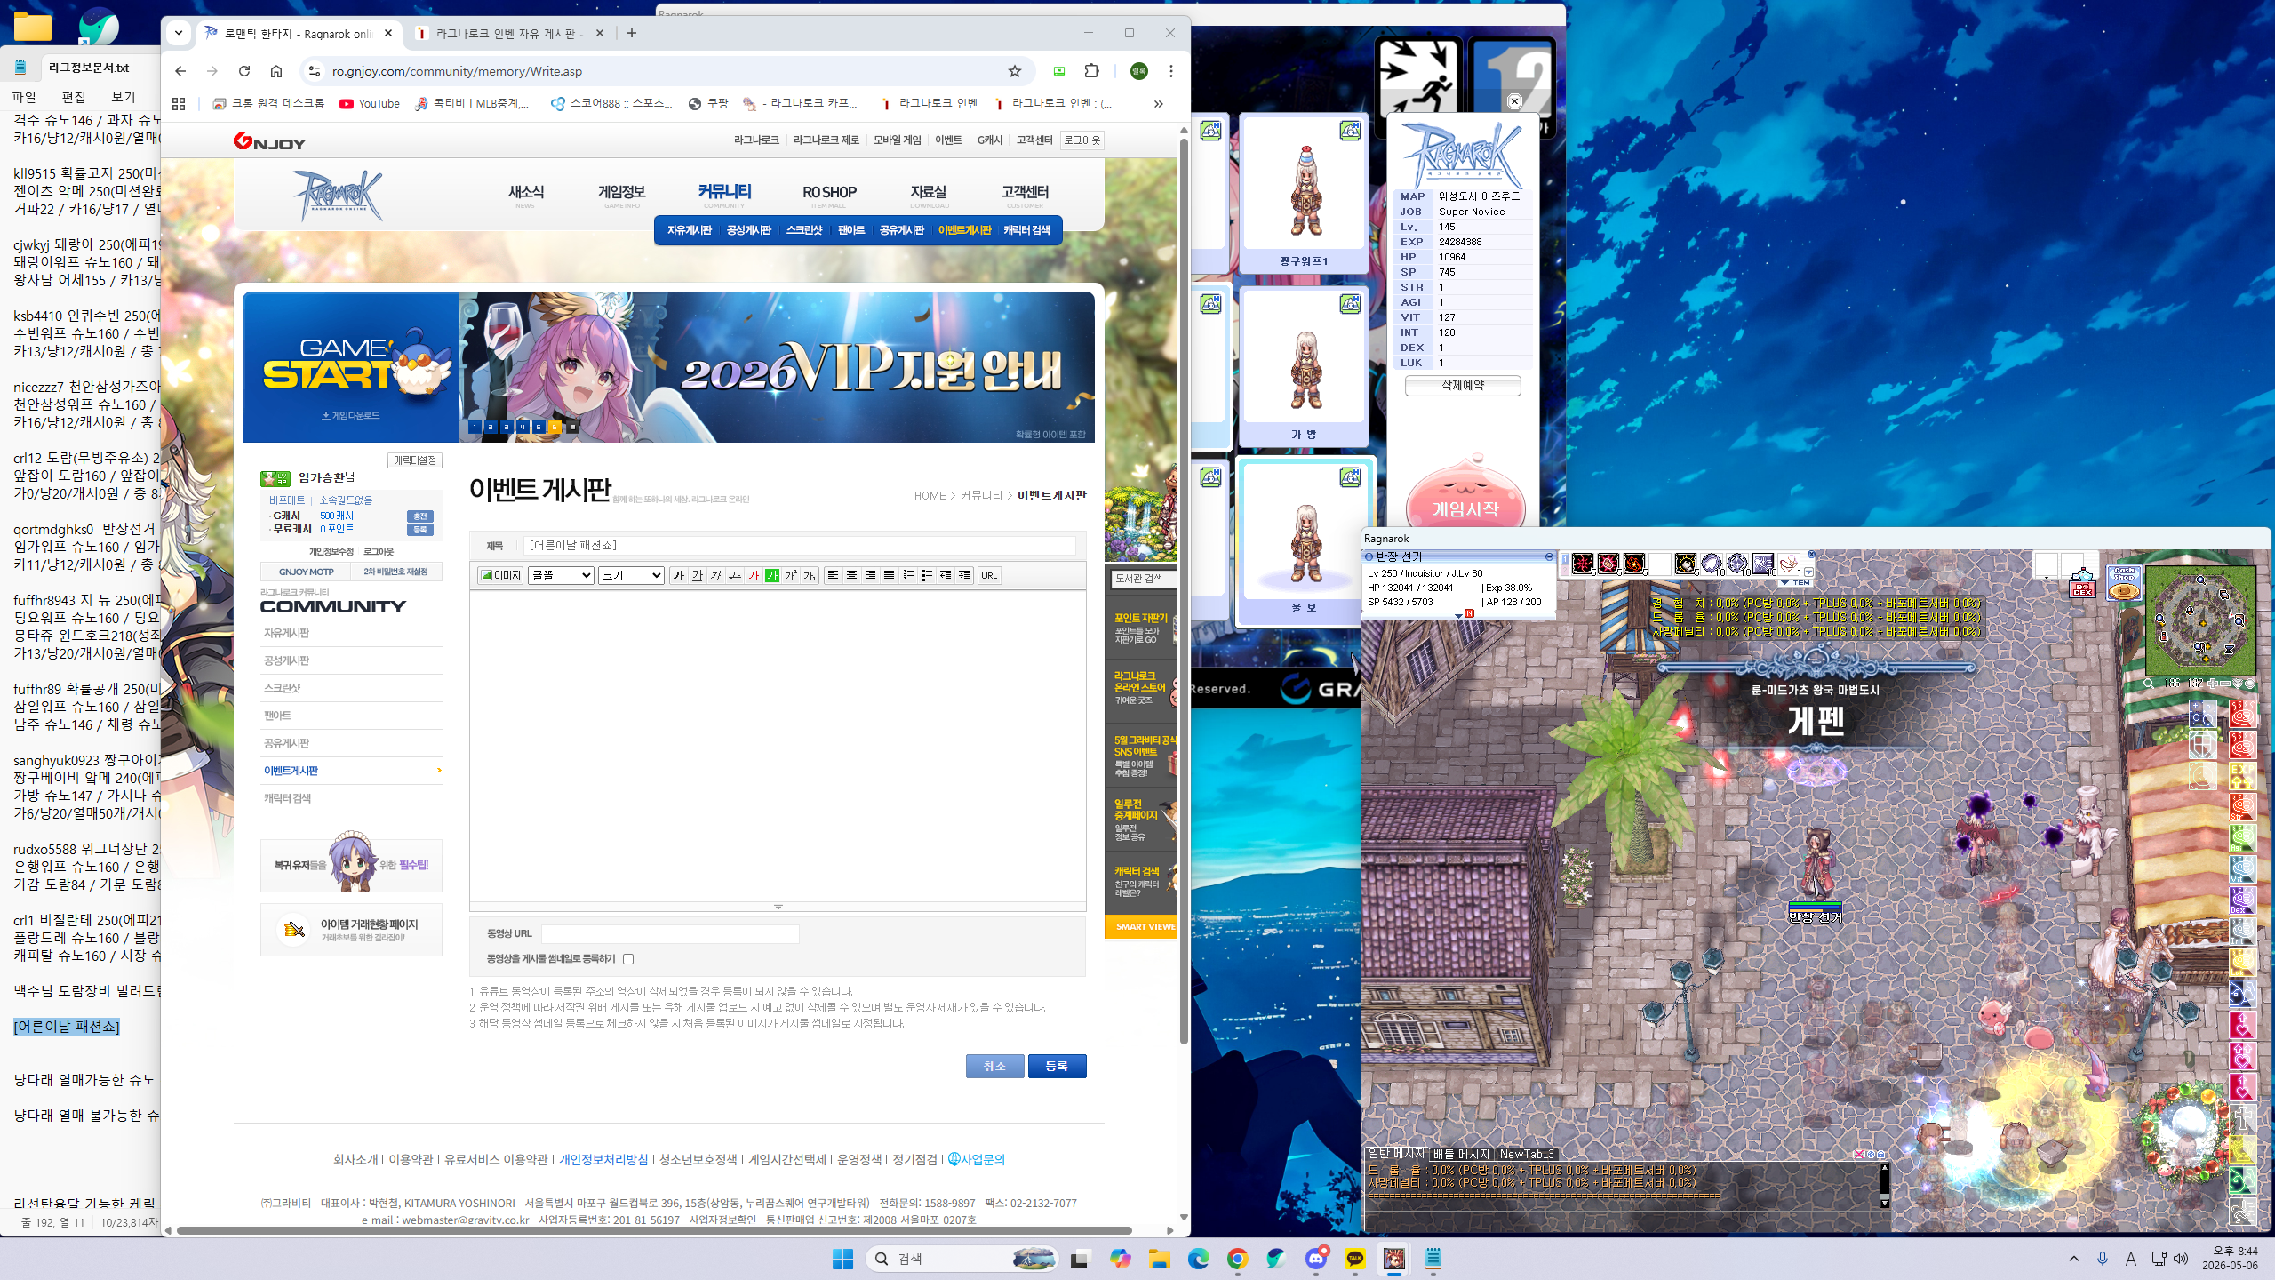Viewport: 2275px width, 1280px height.
Task: Open the Windows Start menu
Action: (842, 1259)
